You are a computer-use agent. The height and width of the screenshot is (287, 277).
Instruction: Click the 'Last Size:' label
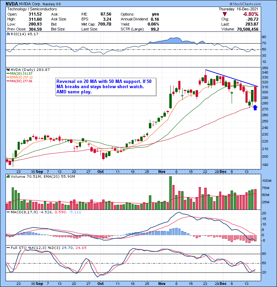(x=89, y=29)
